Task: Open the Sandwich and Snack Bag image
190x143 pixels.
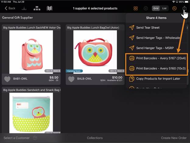Action: coord(31,113)
